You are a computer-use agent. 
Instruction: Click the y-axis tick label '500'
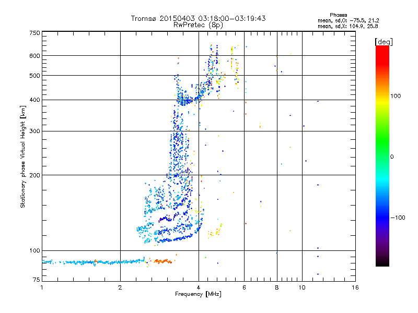[x=34, y=76]
